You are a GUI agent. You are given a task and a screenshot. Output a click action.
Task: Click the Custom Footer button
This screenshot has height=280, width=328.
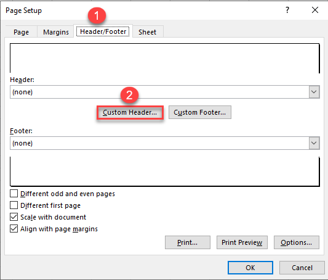pyautogui.click(x=200, y=112)
